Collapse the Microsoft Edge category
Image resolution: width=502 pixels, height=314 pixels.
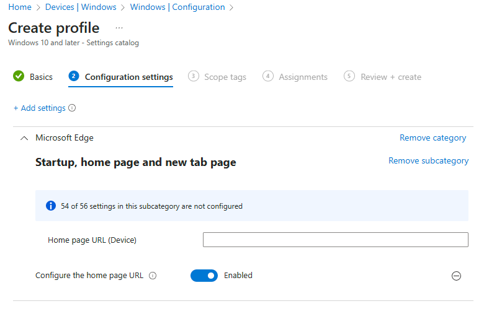point(24,138)
